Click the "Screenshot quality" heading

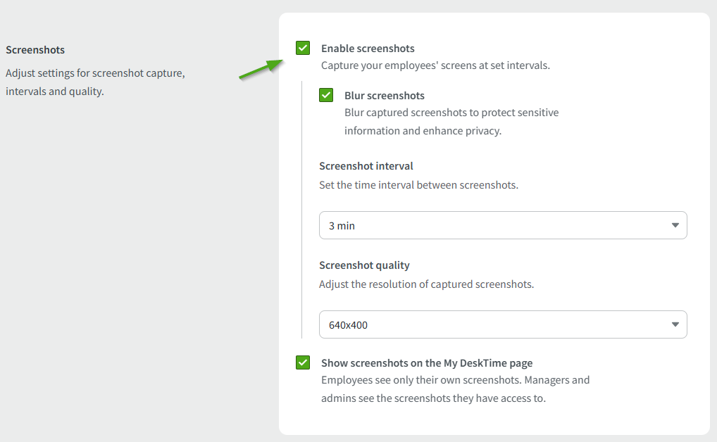[x=364, y=265]
